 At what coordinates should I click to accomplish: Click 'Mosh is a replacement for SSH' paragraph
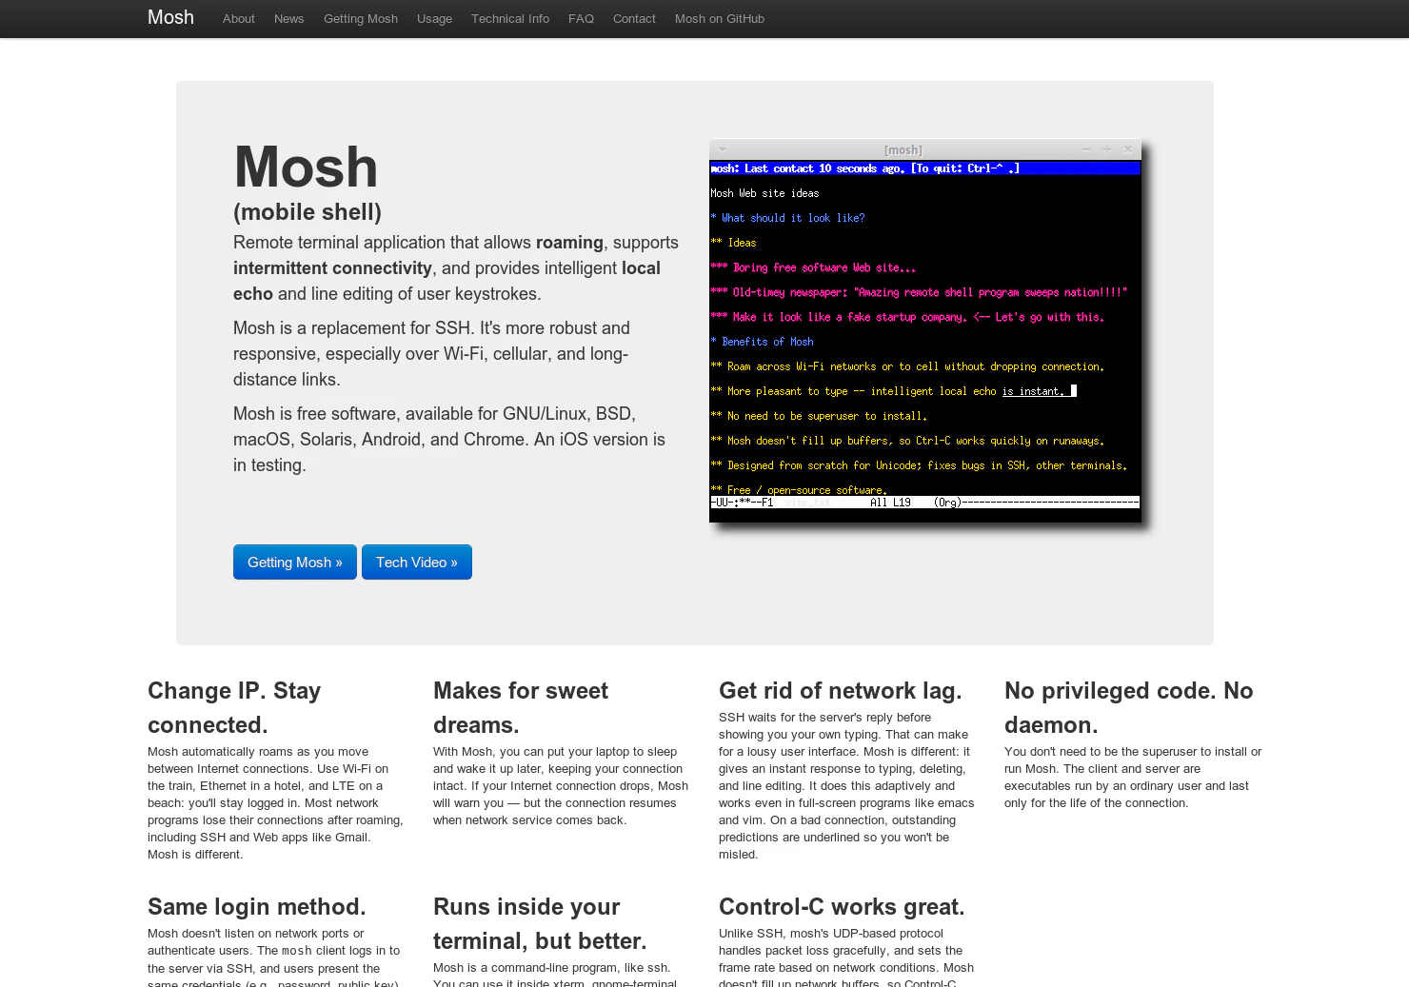pyautogui.click(x=431, y=353)
